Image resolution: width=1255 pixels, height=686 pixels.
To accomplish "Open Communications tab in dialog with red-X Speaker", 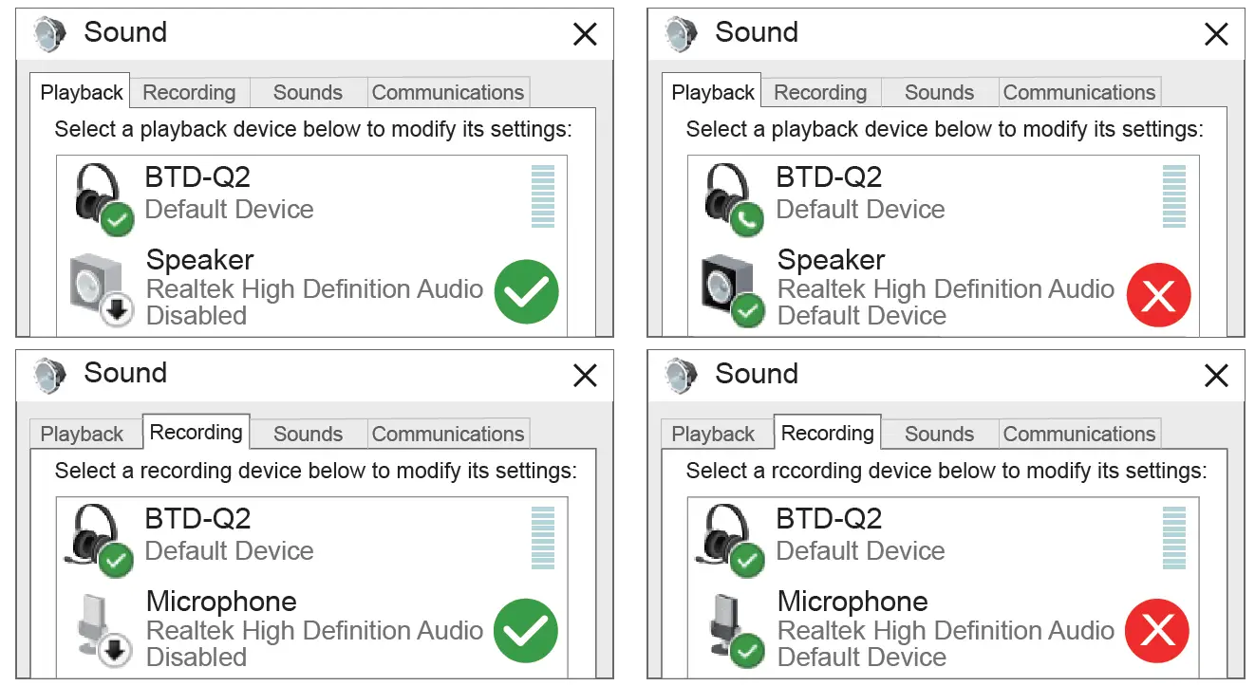I will (1079, 93).
